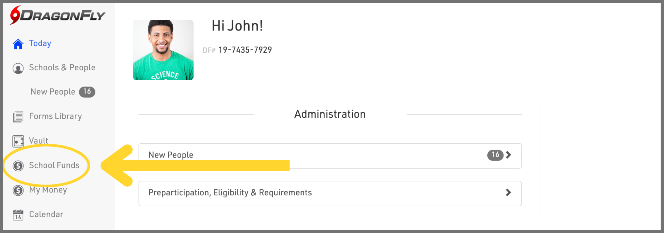Click the Forms Library document icon
Screen dimensions: 664x233
tap(18, 117)
